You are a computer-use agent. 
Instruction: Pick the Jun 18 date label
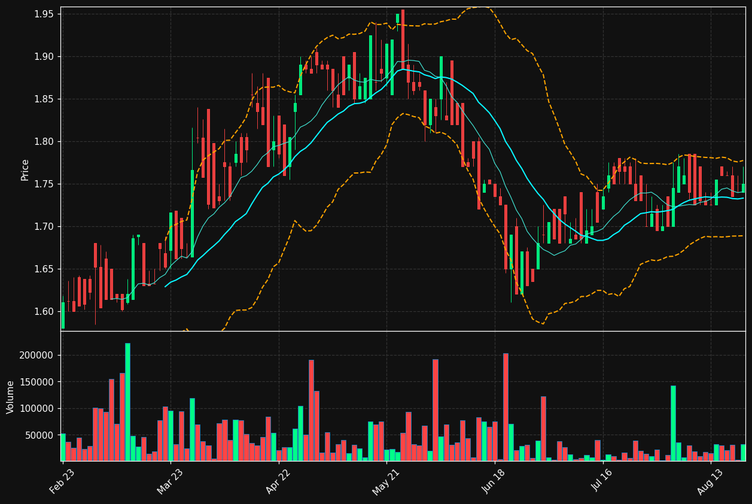[494, 481]
